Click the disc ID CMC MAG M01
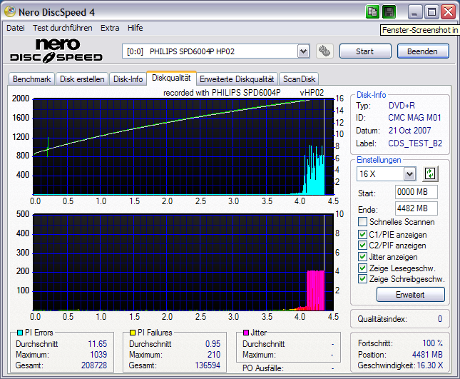This screenshot has height=379, width=460. [x=414, y=118]
